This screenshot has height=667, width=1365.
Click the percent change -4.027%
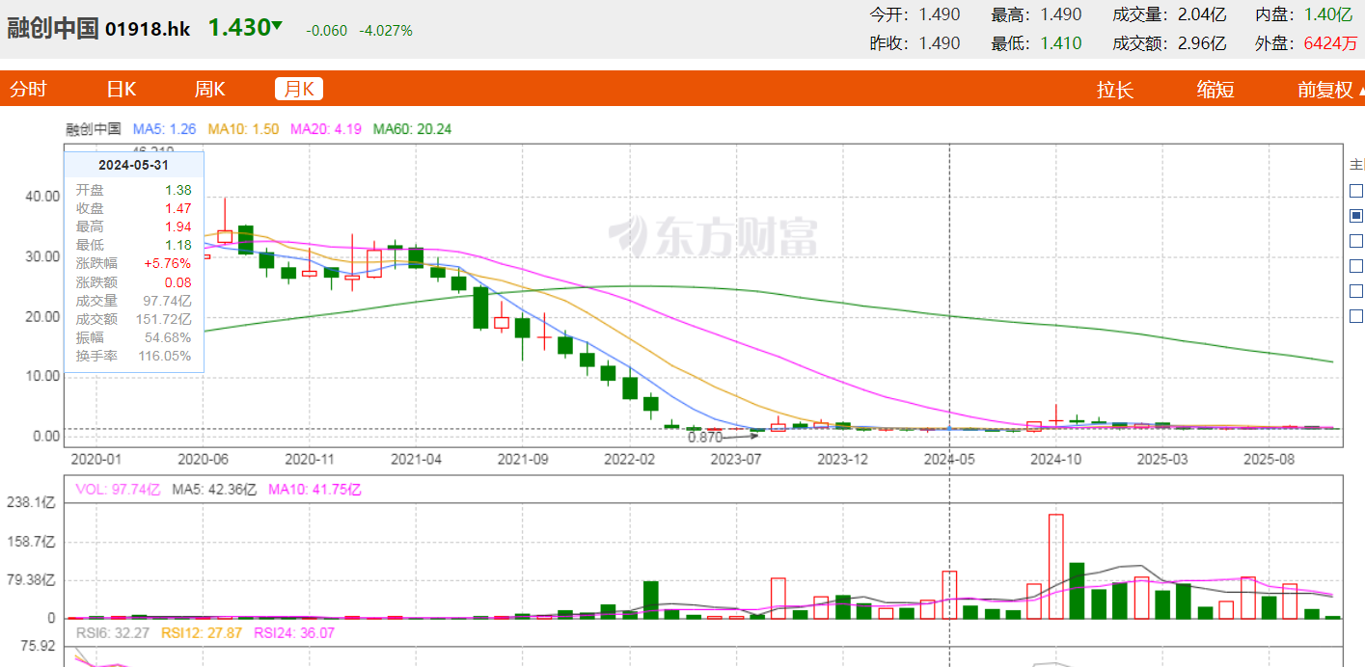386,31
